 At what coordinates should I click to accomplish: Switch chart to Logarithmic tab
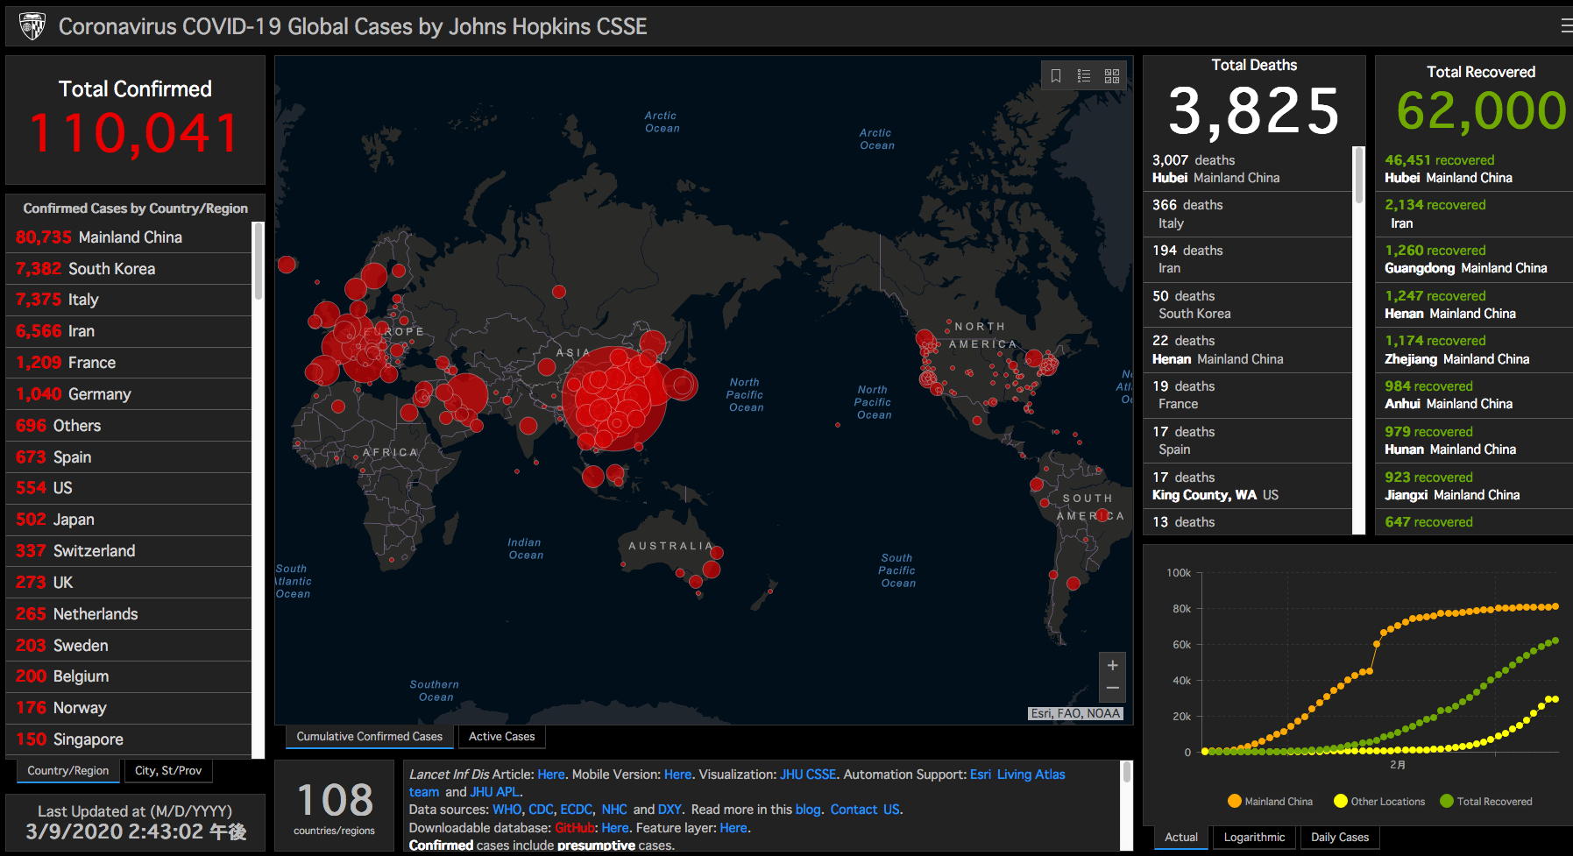coord(1254,838)
